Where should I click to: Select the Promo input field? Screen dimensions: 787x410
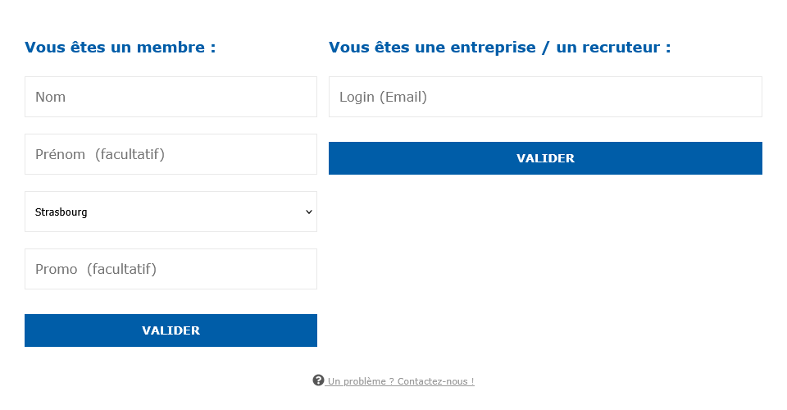[171, 269]
